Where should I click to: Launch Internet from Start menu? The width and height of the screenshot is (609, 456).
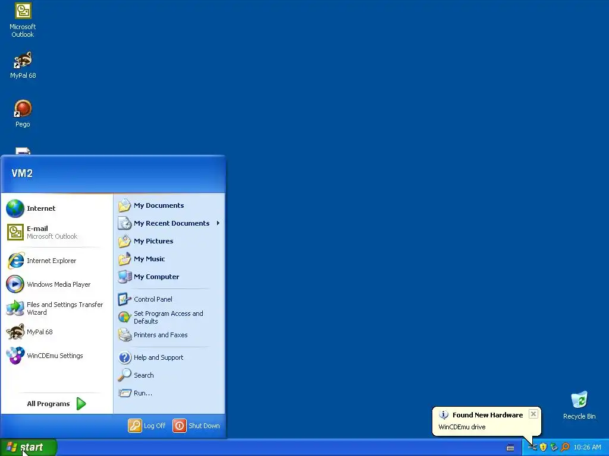(x=56, y=208)
